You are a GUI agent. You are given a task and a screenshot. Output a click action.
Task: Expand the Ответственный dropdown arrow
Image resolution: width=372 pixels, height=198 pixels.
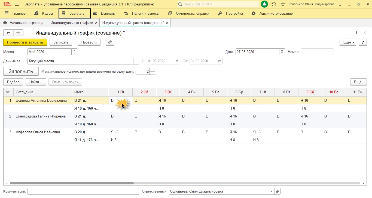coord(272,191)
